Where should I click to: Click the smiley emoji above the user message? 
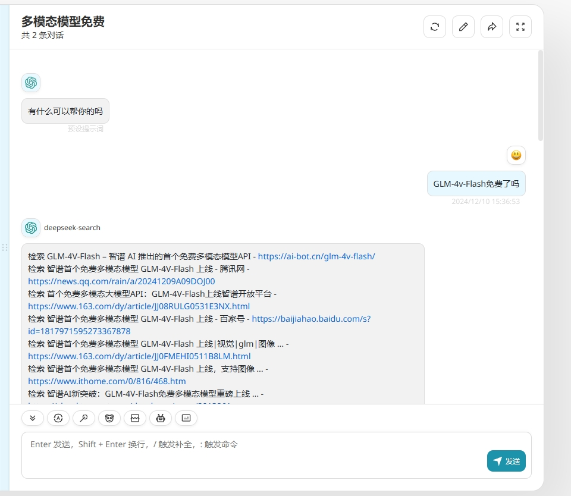(516, 155)
